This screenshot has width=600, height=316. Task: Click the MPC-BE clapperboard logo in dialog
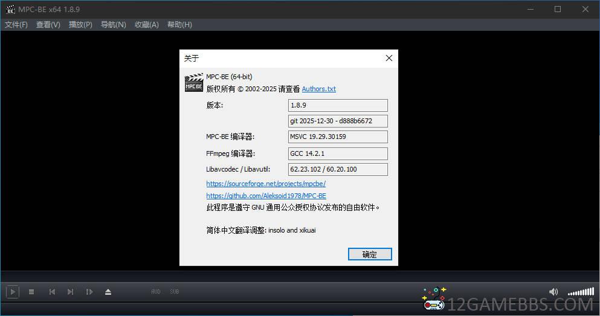click(x=193, y=82)
